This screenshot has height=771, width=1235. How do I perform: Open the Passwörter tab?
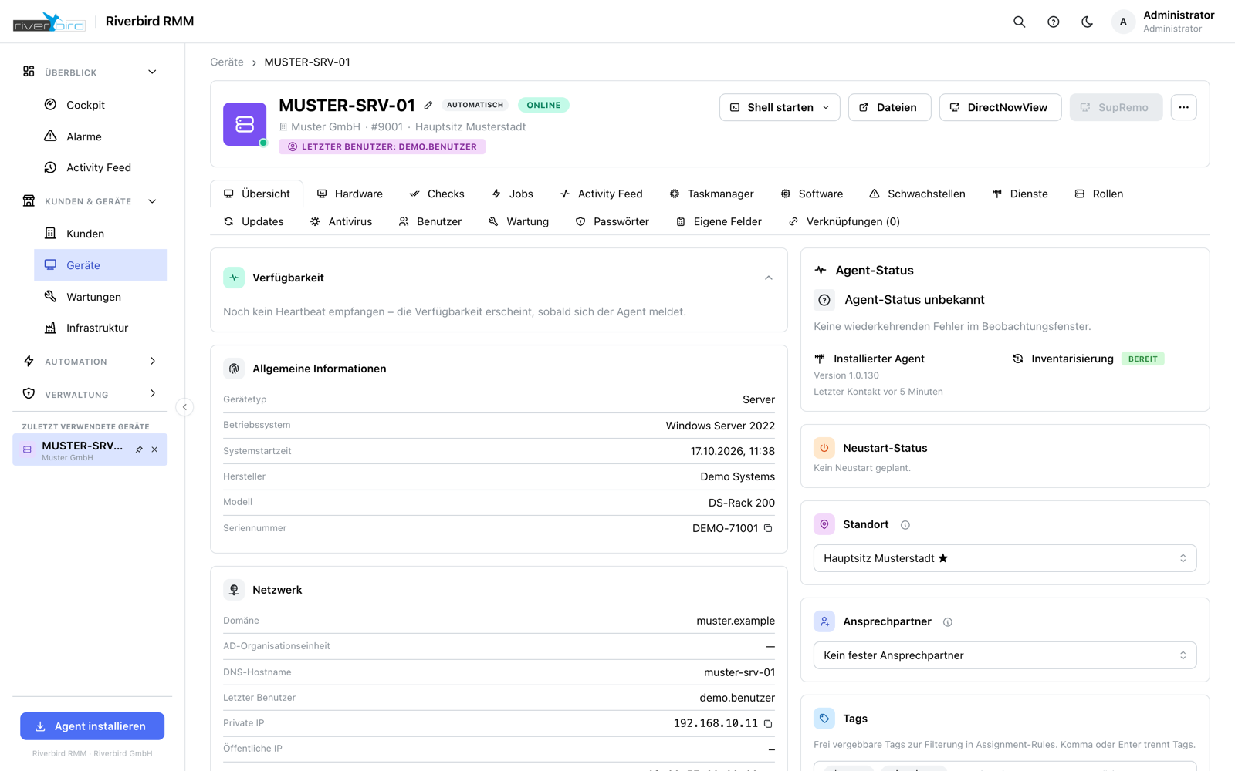(x=612, y=221)
